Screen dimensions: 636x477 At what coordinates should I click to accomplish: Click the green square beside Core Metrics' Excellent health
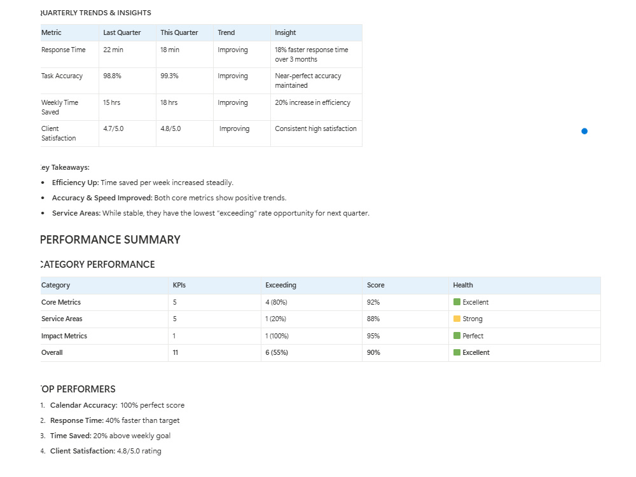457,301
